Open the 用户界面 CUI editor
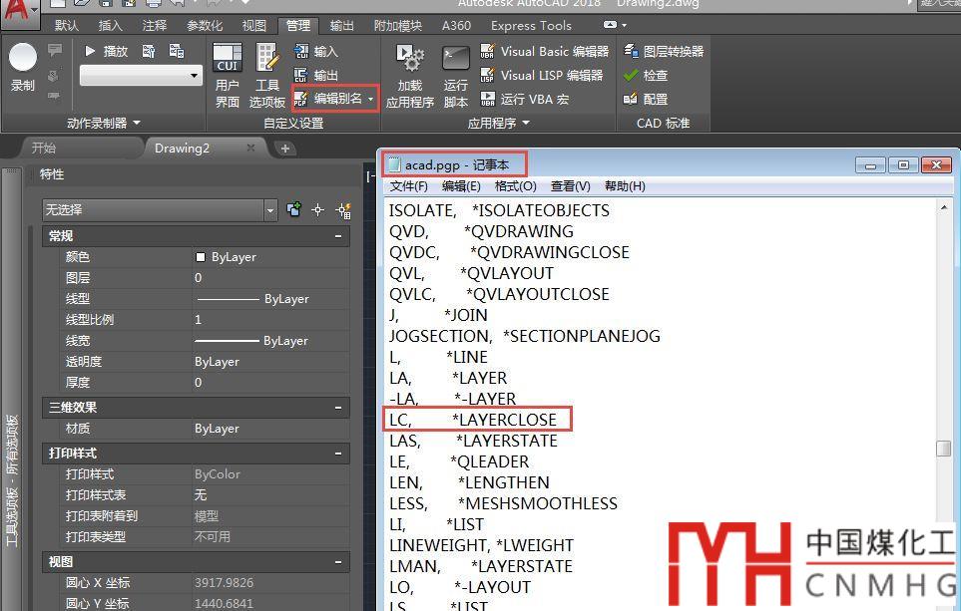This screenshot has width=961, height=611. click(228, 74)
